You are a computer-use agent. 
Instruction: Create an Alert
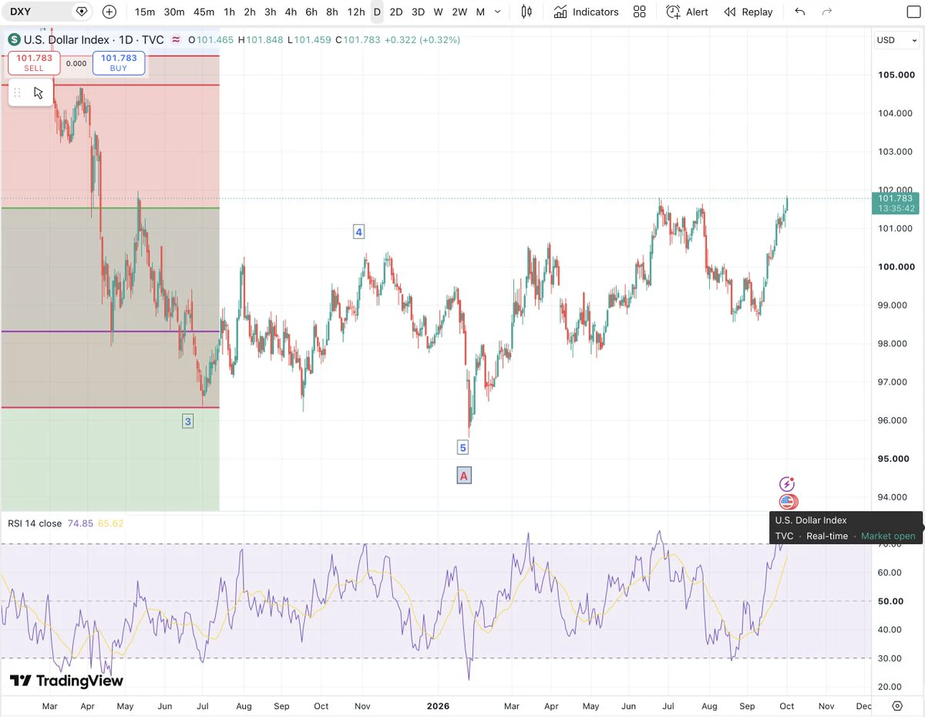click(687, 12)
